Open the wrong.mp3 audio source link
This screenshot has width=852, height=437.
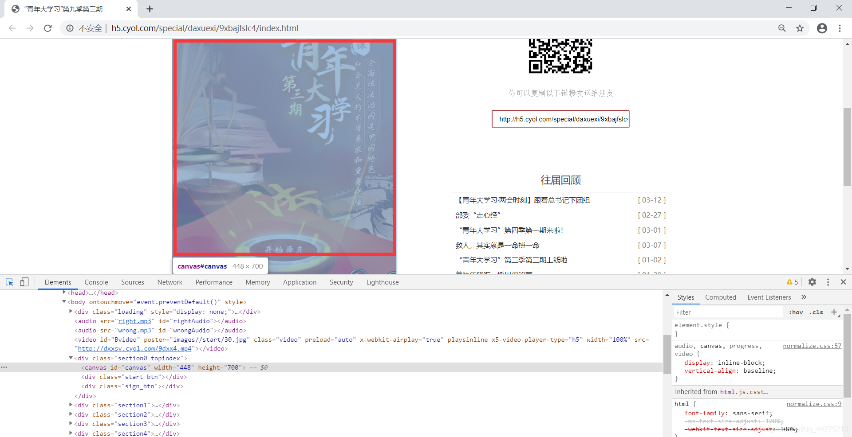(134, 330)
